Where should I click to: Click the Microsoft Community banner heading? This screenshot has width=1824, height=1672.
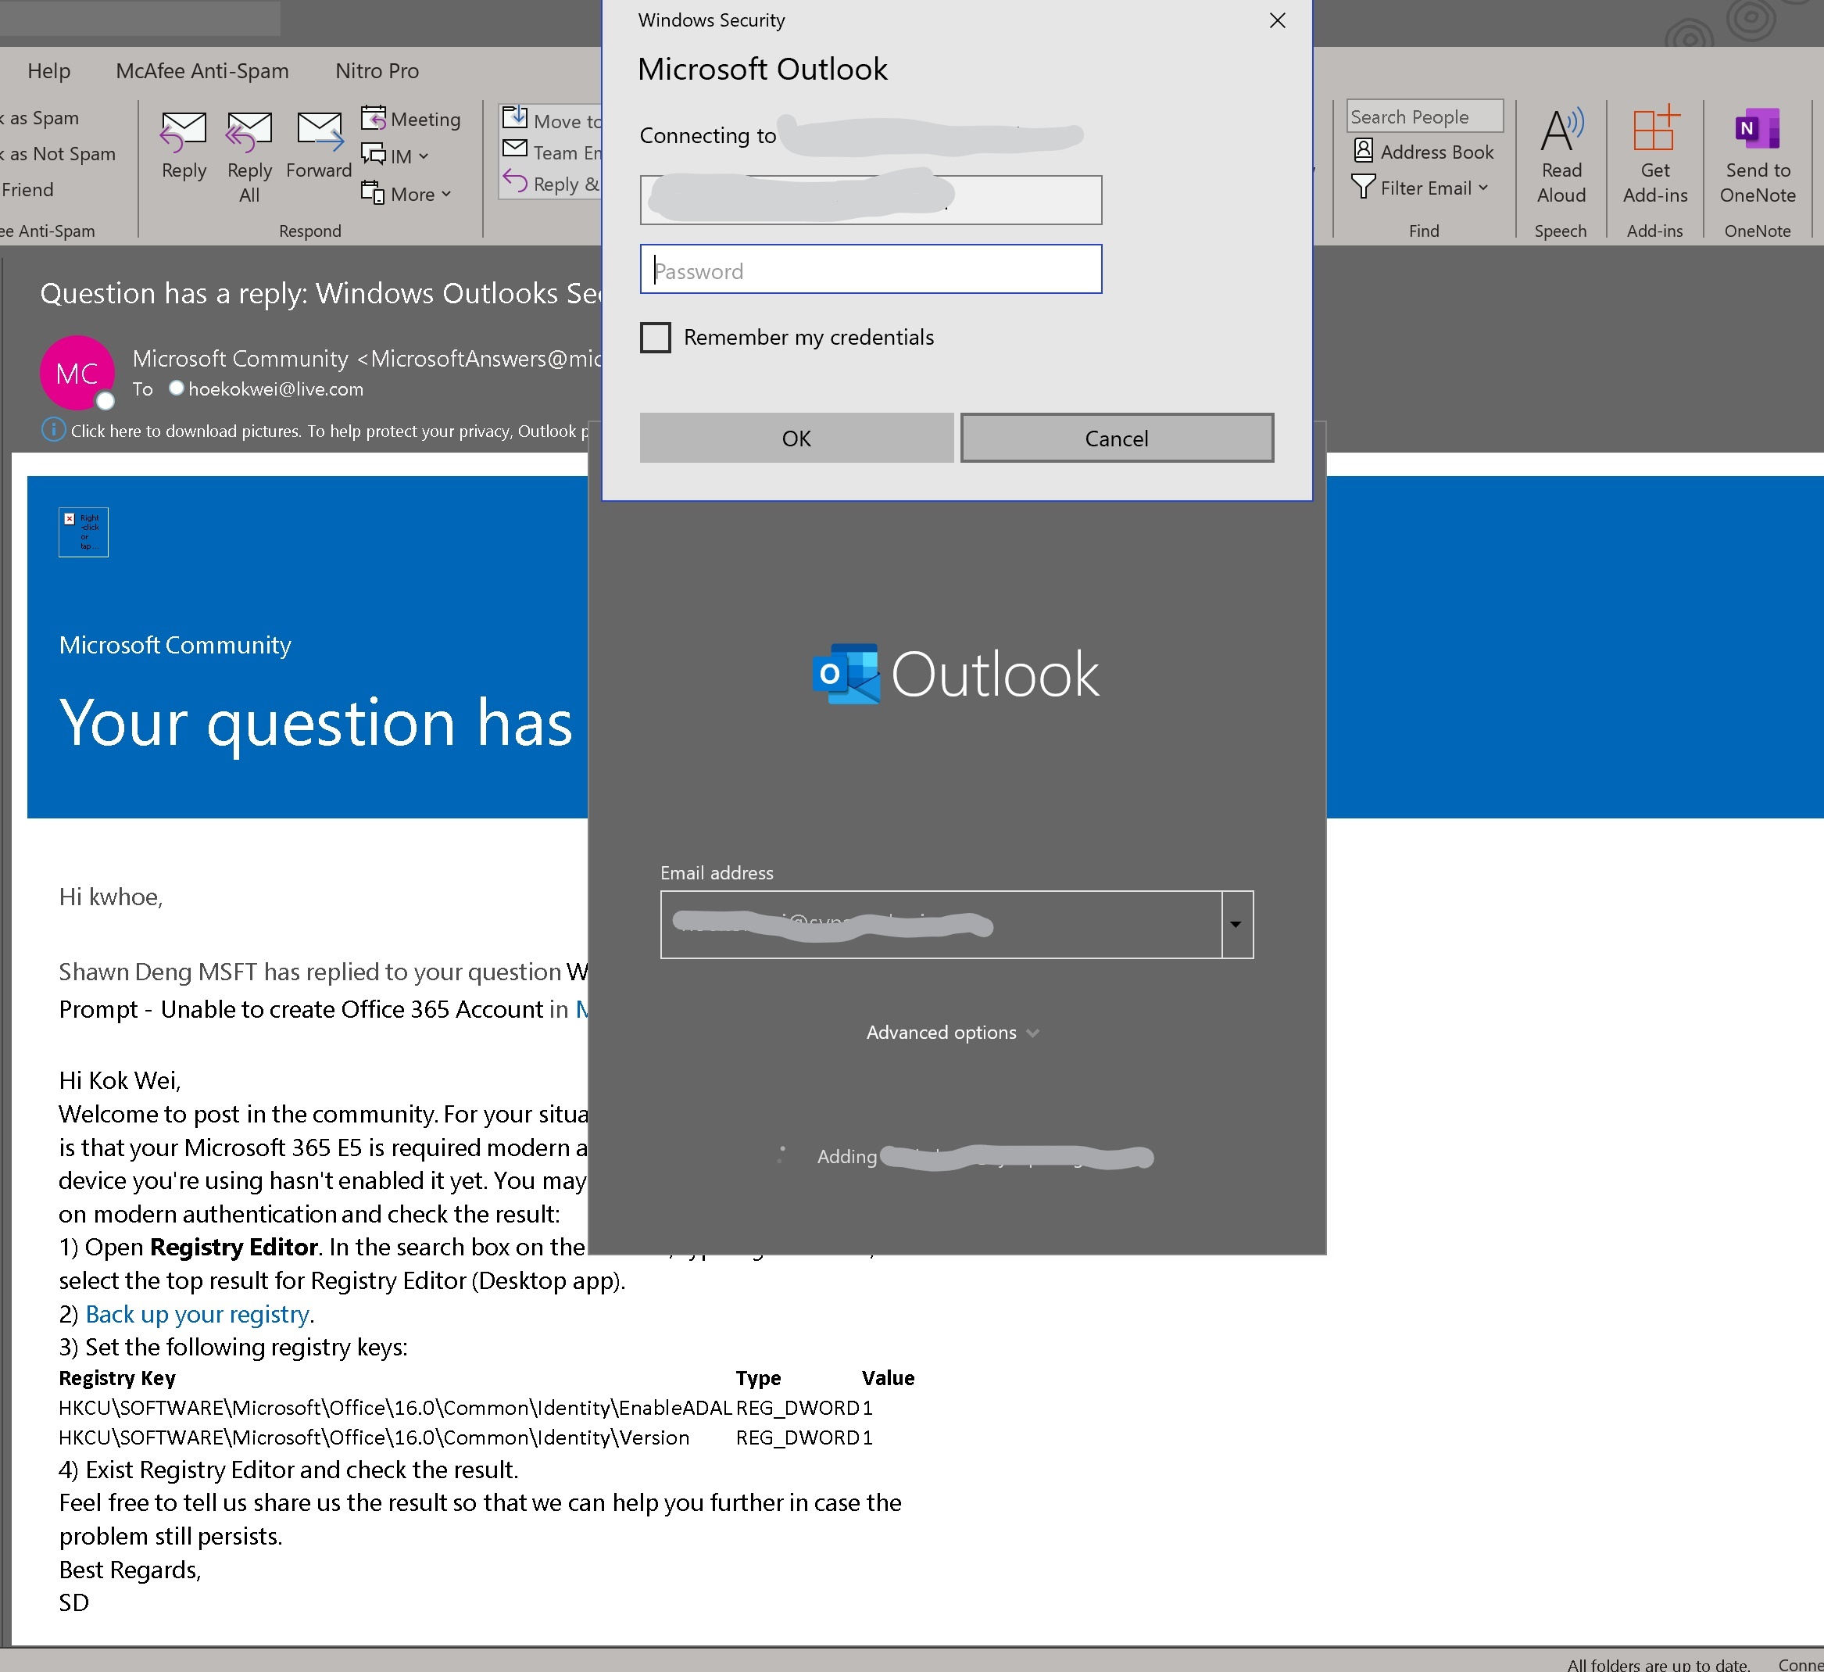[x=174, y=645]
